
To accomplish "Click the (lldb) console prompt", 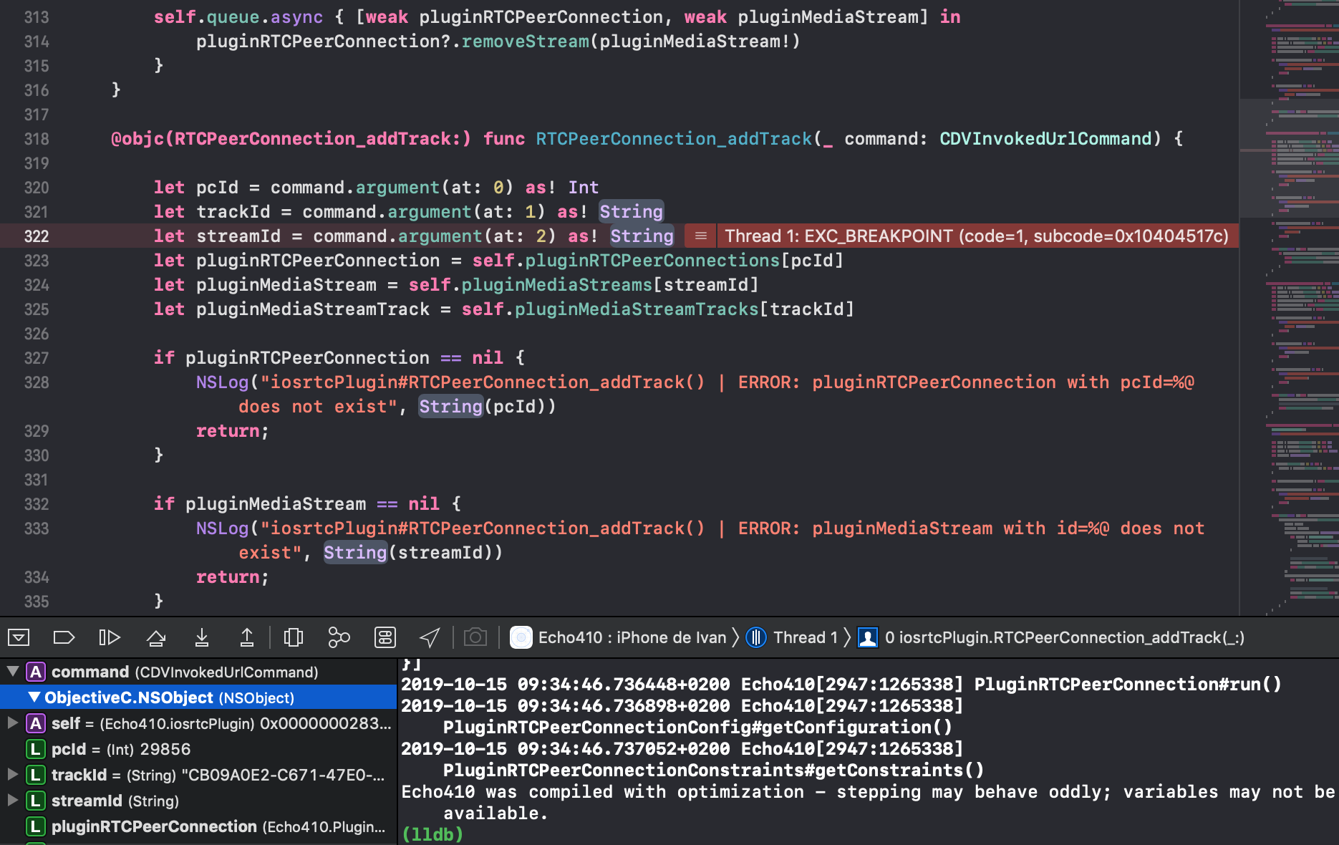I will (x=432, y=834).
